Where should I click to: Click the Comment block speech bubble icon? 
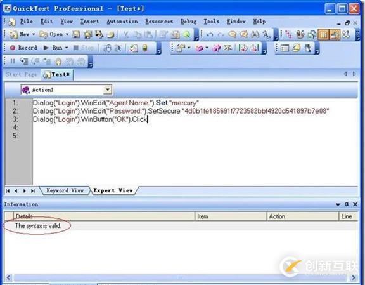tap(232, 34)
